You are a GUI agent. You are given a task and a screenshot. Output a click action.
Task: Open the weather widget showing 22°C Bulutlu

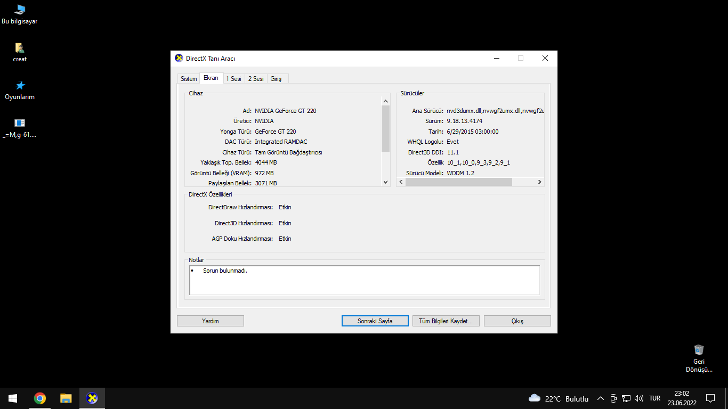point(559,398)
